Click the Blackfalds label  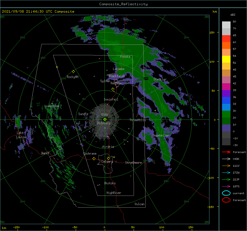pyautogui.click(x=117, y=76)
